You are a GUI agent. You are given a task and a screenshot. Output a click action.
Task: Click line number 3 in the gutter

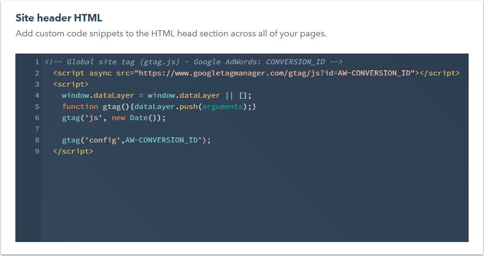coord(37,84)
